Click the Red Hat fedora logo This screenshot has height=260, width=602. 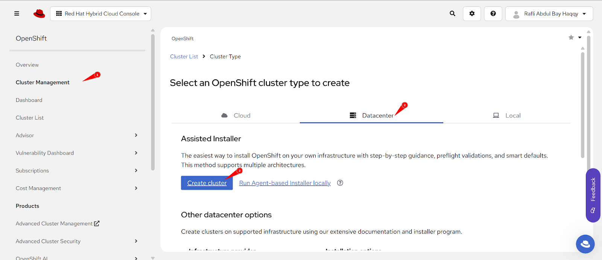tap(39, 14)
